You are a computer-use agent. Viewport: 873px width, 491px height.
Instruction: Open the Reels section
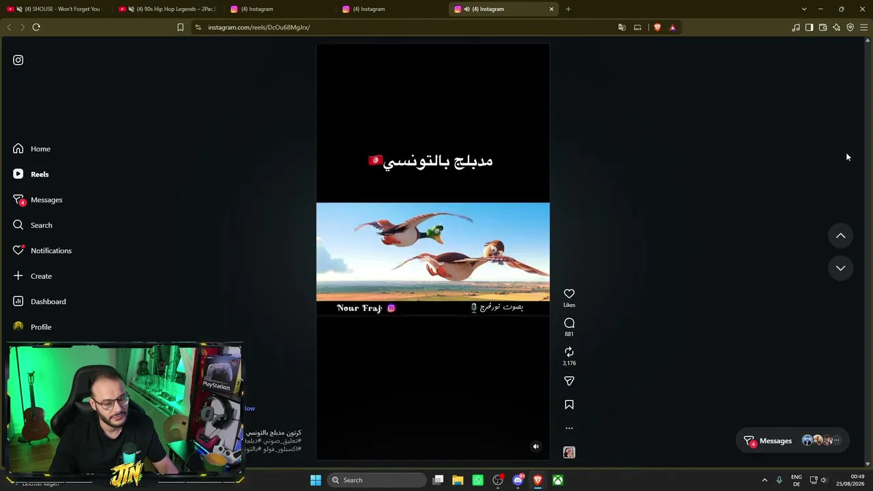tap(31, 174)
